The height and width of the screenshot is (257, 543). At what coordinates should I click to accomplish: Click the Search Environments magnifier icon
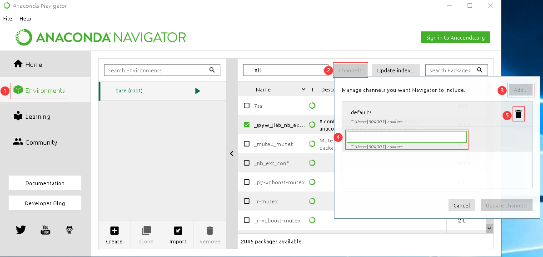(212, 70)
